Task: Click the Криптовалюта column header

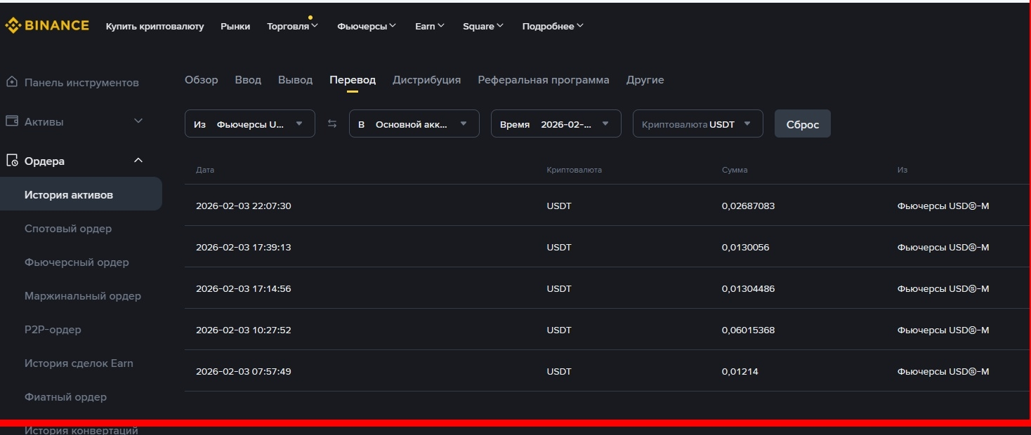Action: pyautogui.click(x=574, y=170)
